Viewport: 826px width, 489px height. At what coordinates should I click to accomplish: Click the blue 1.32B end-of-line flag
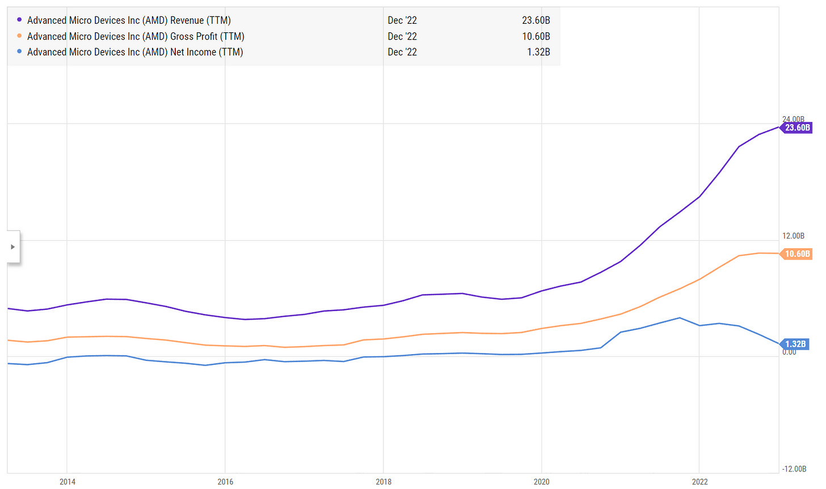pyautogui.click(x=794, y=344)
